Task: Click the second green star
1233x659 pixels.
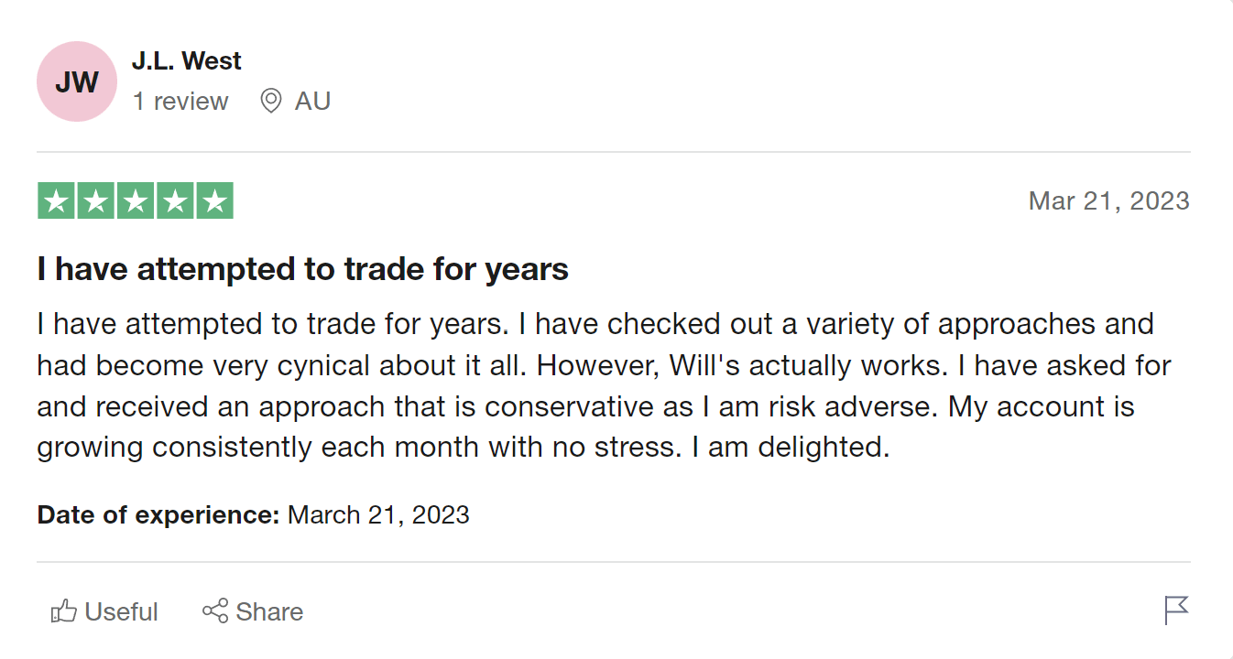Action: pos(96,200)
